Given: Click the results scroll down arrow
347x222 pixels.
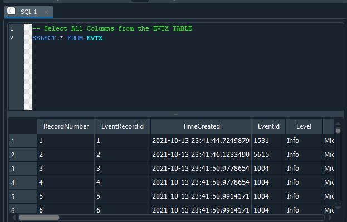Looking at the screenshot, I should click(x=338, y=208).
